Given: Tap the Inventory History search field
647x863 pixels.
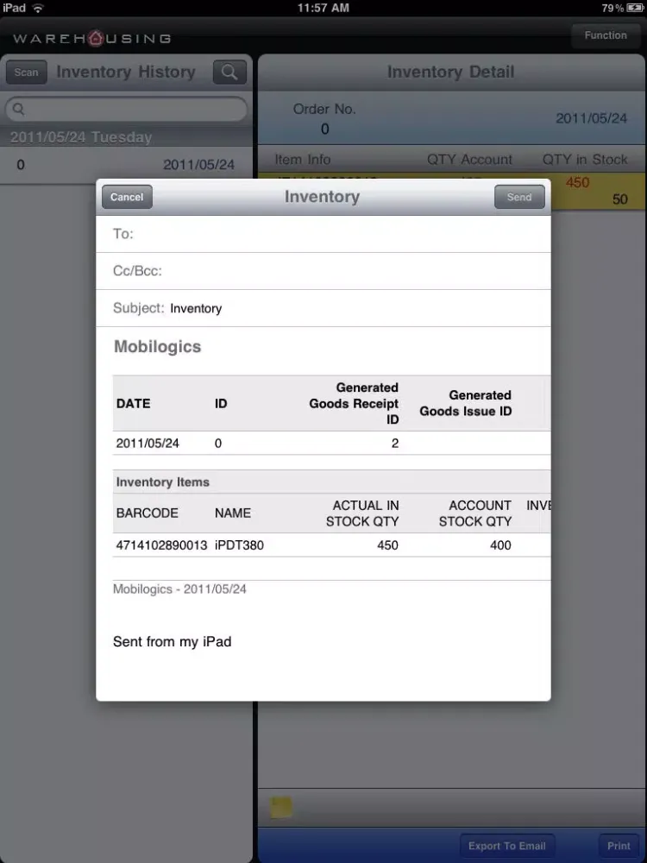Looking at the screenshot, I should 127,109.
